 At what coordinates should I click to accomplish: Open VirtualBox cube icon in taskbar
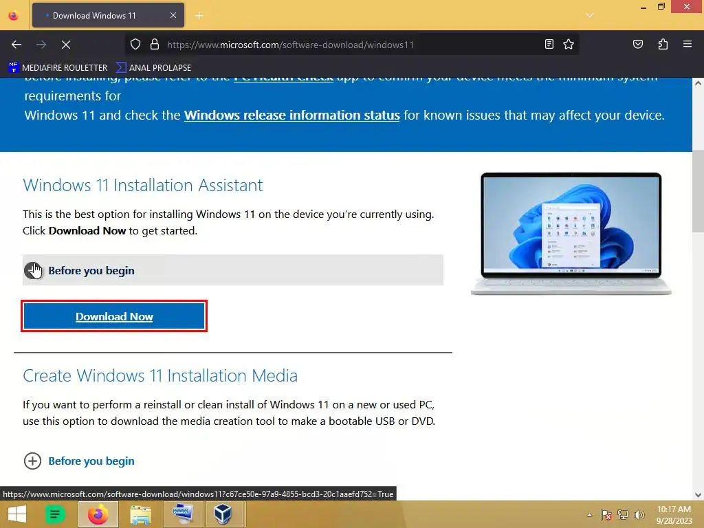point(222,514)
